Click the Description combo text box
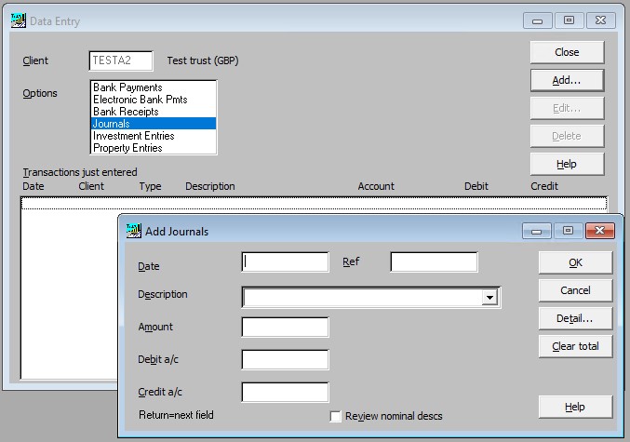Screen dimensions: 630x442 click(x=362, y=298)
